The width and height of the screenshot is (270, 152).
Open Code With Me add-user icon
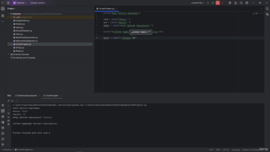click(x=235, y=3)
